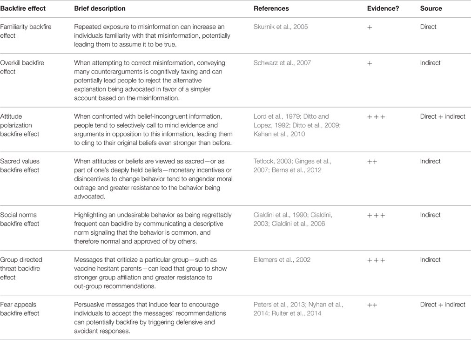Select the Brief description column header
The image size is (471, 340).
100,8
